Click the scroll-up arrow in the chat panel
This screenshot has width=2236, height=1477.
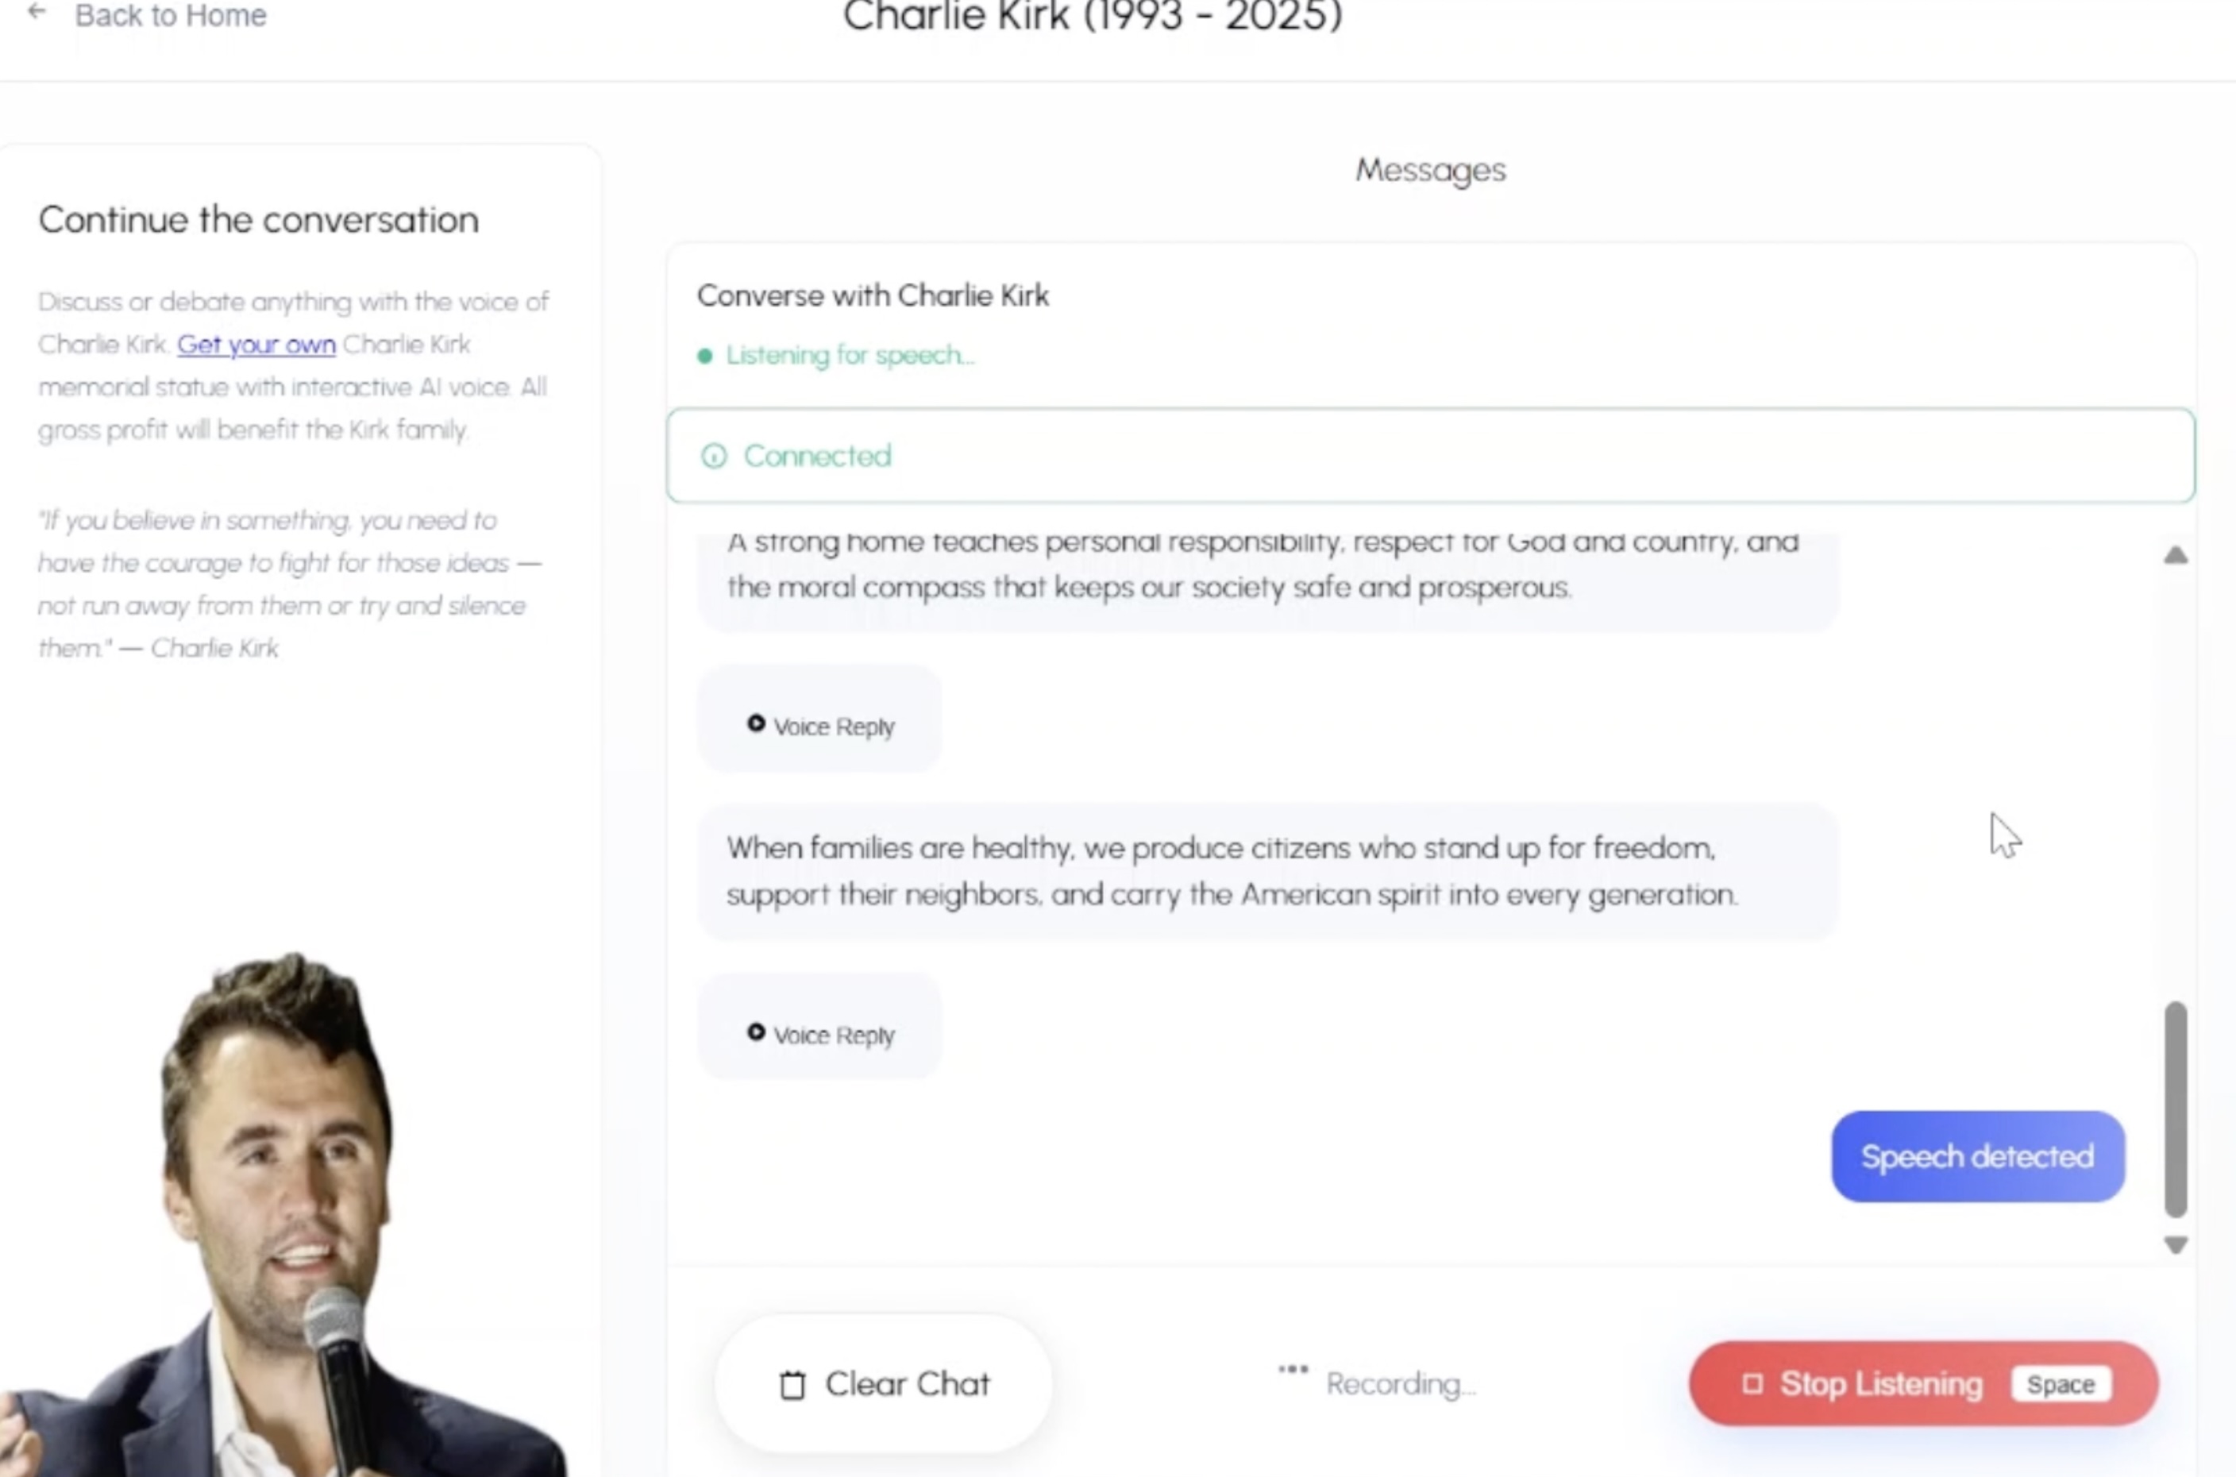[x=2176, y=556]
